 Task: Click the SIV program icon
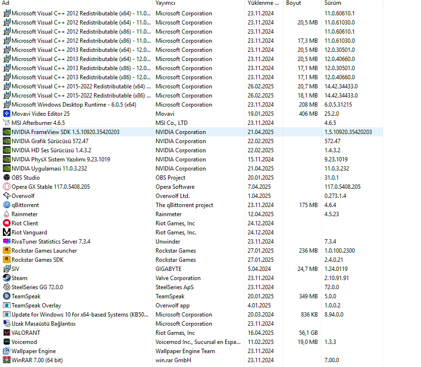pyautogui.click(x=6, y=269)
